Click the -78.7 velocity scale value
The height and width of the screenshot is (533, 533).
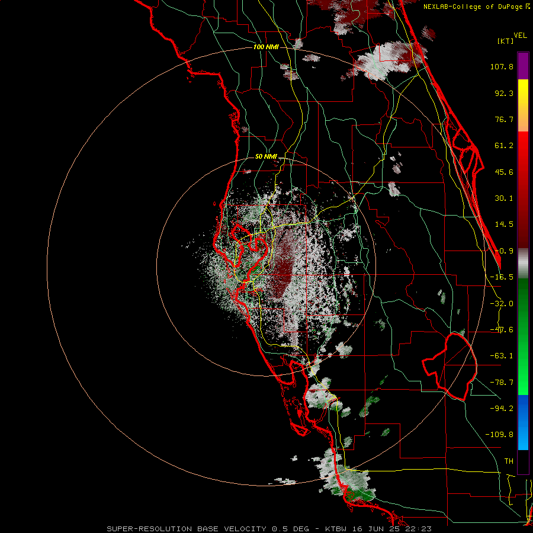pyautogui.click(x=502, y=383)
